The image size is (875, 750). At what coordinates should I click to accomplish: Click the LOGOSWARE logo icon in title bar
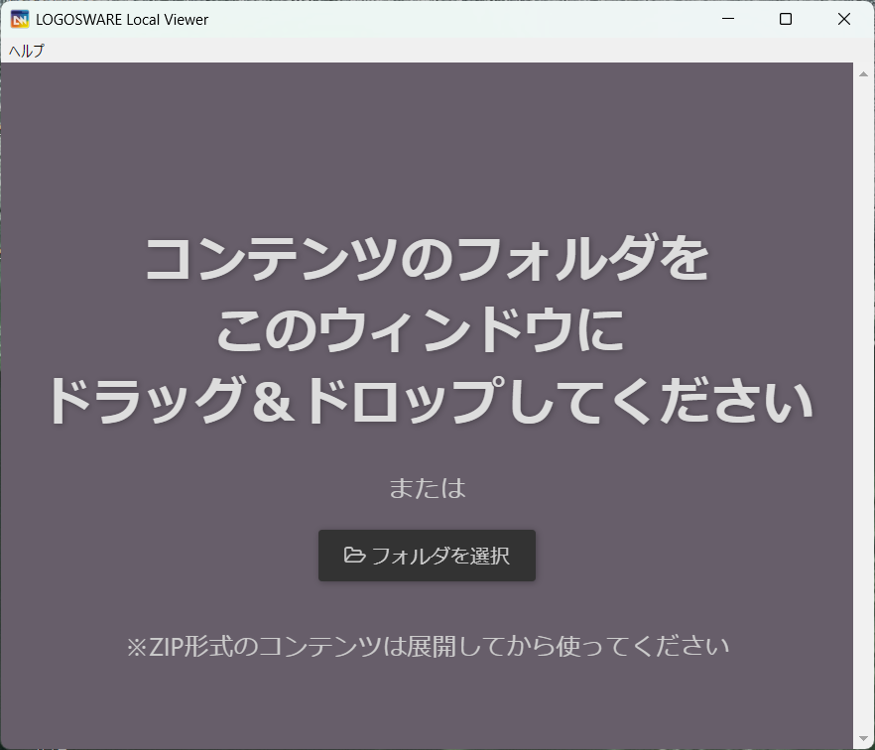tap(20, 18)
